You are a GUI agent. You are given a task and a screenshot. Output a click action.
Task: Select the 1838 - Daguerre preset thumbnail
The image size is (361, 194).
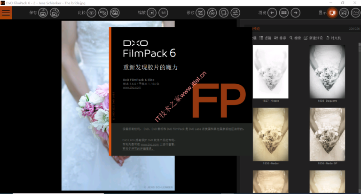pyautogui.click(x=327, y=72)
